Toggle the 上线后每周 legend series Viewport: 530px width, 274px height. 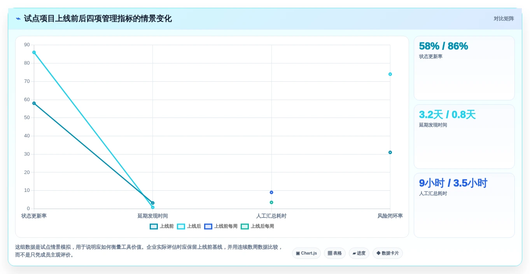coord(257,226)
